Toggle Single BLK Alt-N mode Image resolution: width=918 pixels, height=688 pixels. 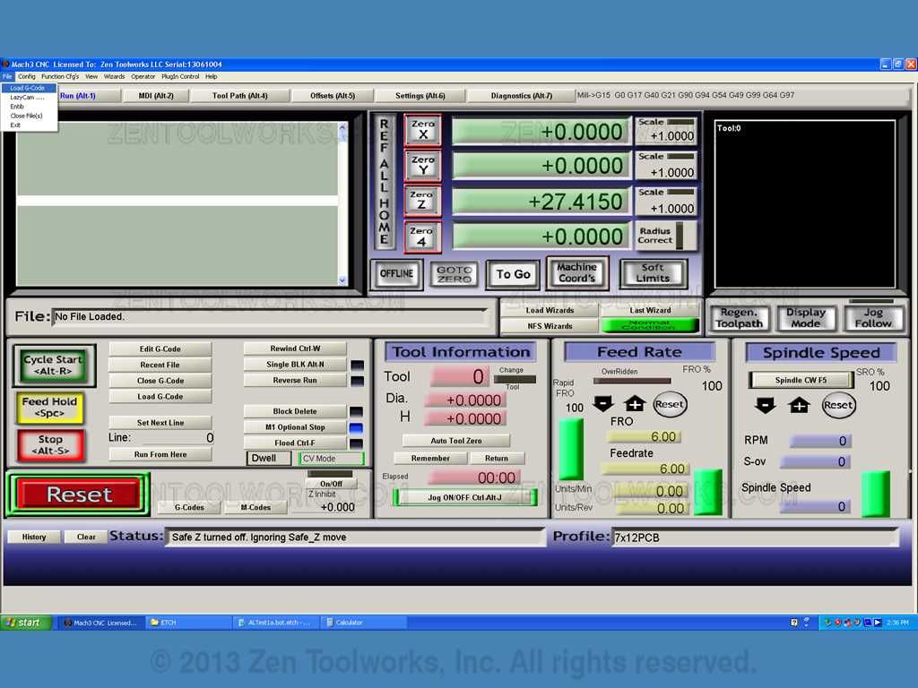point(295,364)
